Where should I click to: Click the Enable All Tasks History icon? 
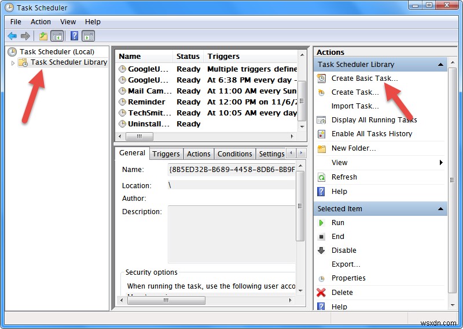tap(321, 134)
